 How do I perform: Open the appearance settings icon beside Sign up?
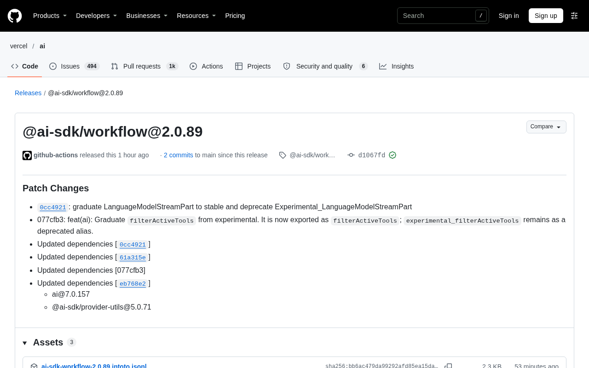(574, 16)
